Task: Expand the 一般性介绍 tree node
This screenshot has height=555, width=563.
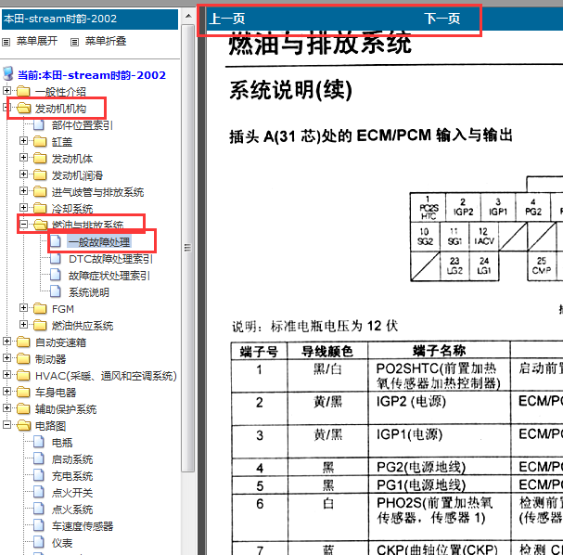Action: coord(6,90)
